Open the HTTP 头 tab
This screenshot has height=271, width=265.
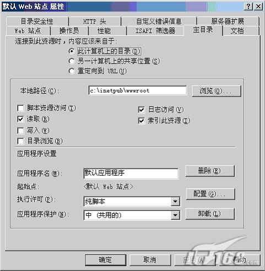tap(95, 21)
